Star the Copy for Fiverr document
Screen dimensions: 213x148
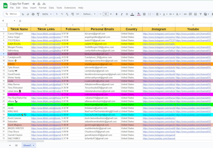pyautogui.click(x=34, y=4)
